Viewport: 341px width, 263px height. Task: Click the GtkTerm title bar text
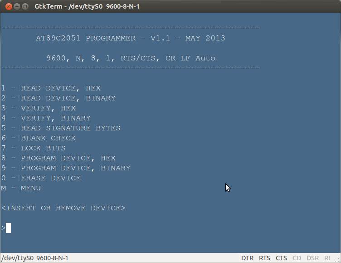(87, 6)
